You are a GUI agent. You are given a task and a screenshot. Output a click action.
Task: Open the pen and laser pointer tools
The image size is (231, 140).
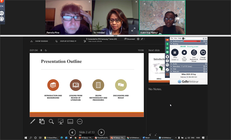coord(33,121)
